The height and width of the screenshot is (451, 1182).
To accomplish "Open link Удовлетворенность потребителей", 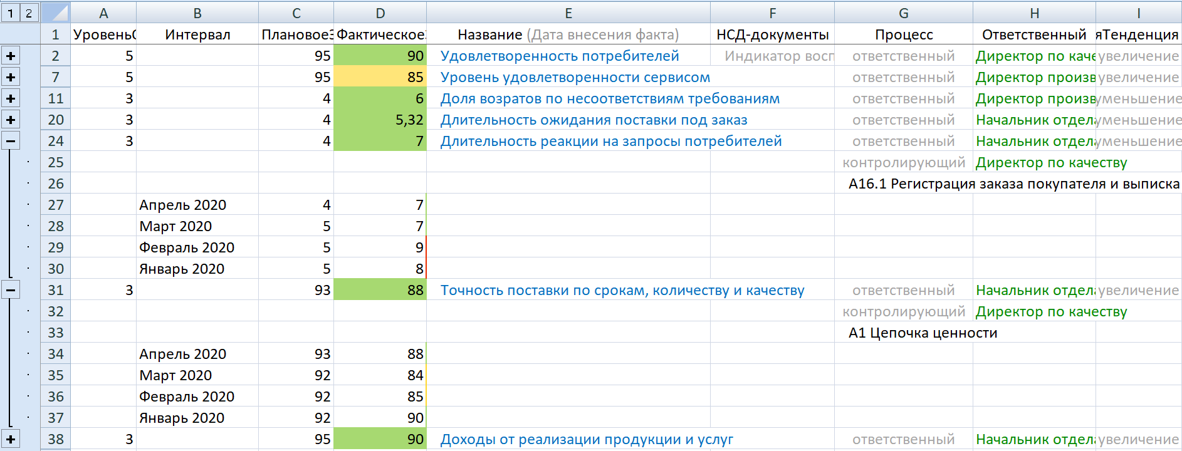I will (x=559, y=56).
